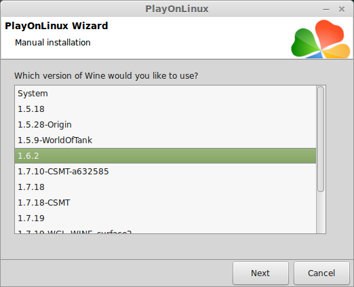Choose Wine version 1.5.18

pos(165,109)
